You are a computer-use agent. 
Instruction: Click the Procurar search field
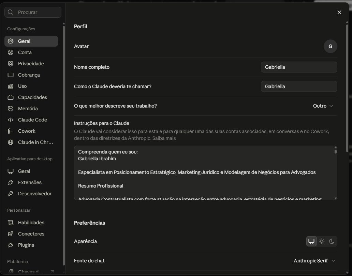tap(33, 12)
